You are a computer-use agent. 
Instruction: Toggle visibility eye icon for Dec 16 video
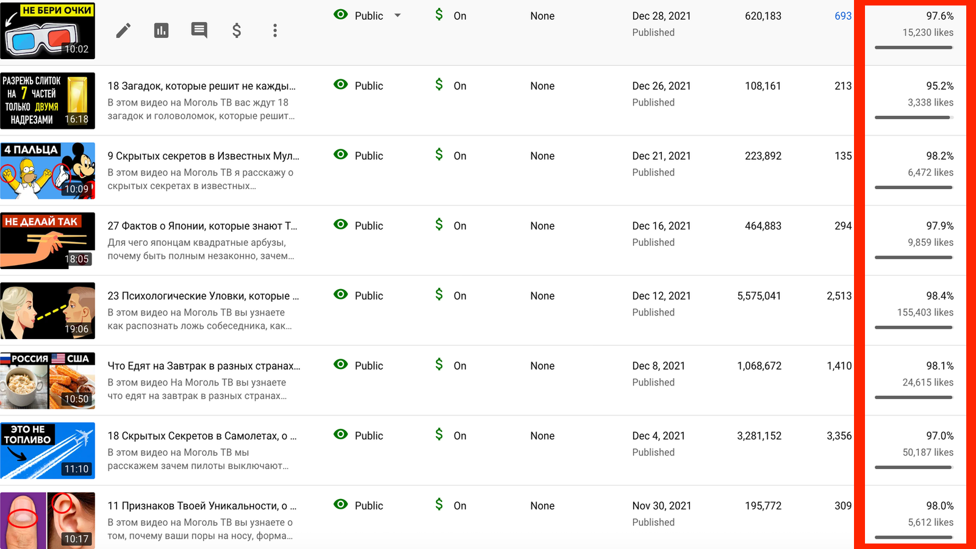click(x=341, y=224)
